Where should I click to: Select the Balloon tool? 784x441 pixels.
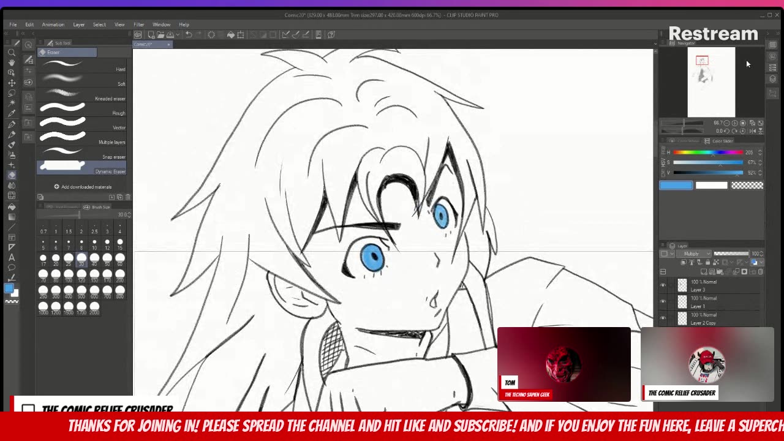(x=11, y=268)
